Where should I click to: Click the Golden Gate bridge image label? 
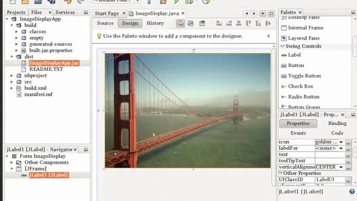point(187,111)
